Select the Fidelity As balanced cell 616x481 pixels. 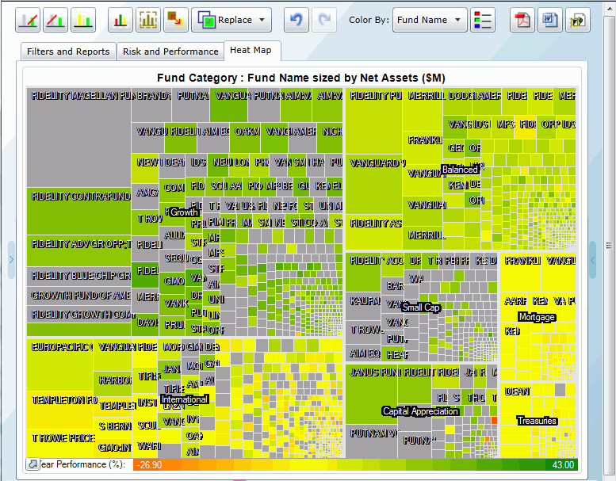[x=374, y=232]
